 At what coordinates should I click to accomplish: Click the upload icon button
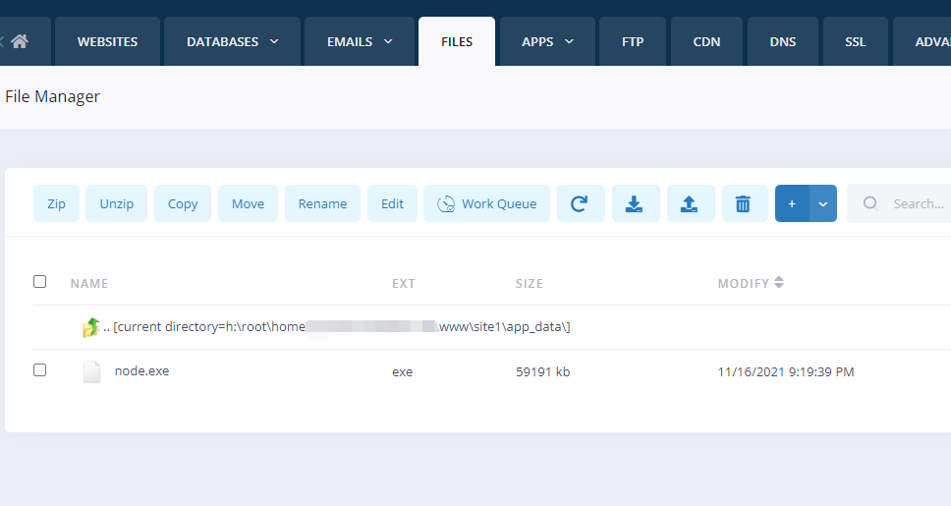click(690, 203)
